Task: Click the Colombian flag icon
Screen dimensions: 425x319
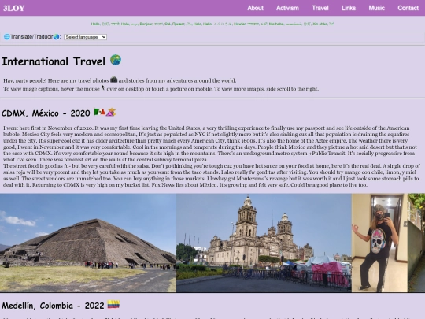Action: (x=113, y=304)
